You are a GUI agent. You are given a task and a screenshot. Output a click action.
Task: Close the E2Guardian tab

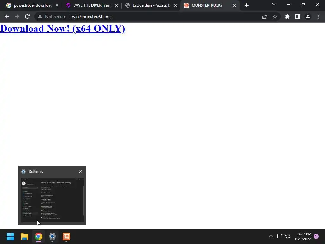tap(176, 6)
